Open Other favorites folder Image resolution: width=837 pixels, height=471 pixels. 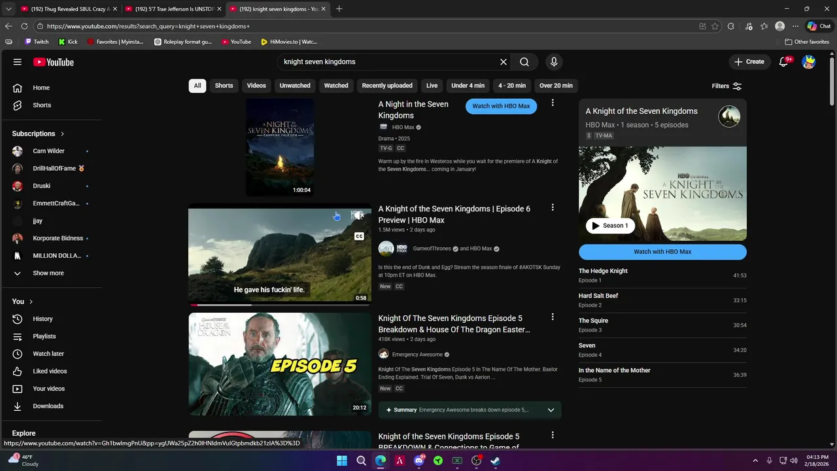(807, 42)
